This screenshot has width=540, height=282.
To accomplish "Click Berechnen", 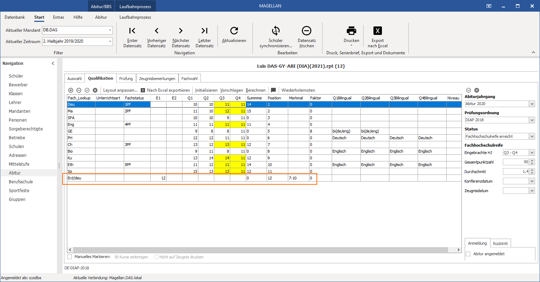I will coord(256,90).
